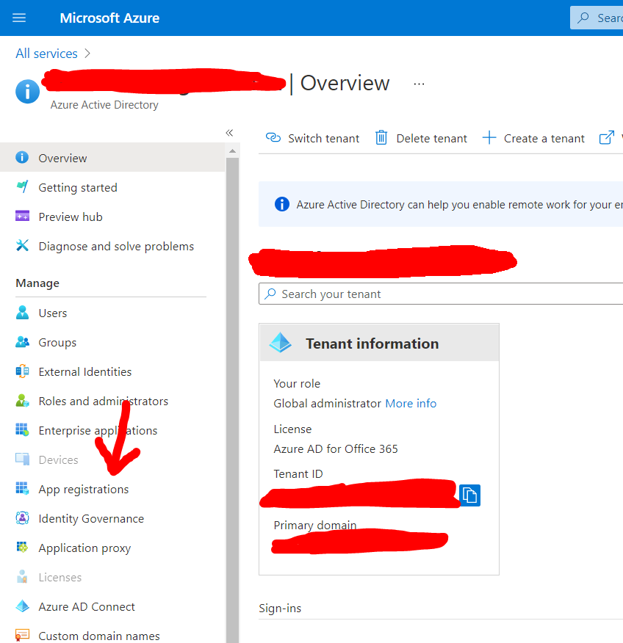Open the overflow menu next to Overview title
Viewport: 623px width, 643px height.
pyautogui.click(x=419, y=84)
